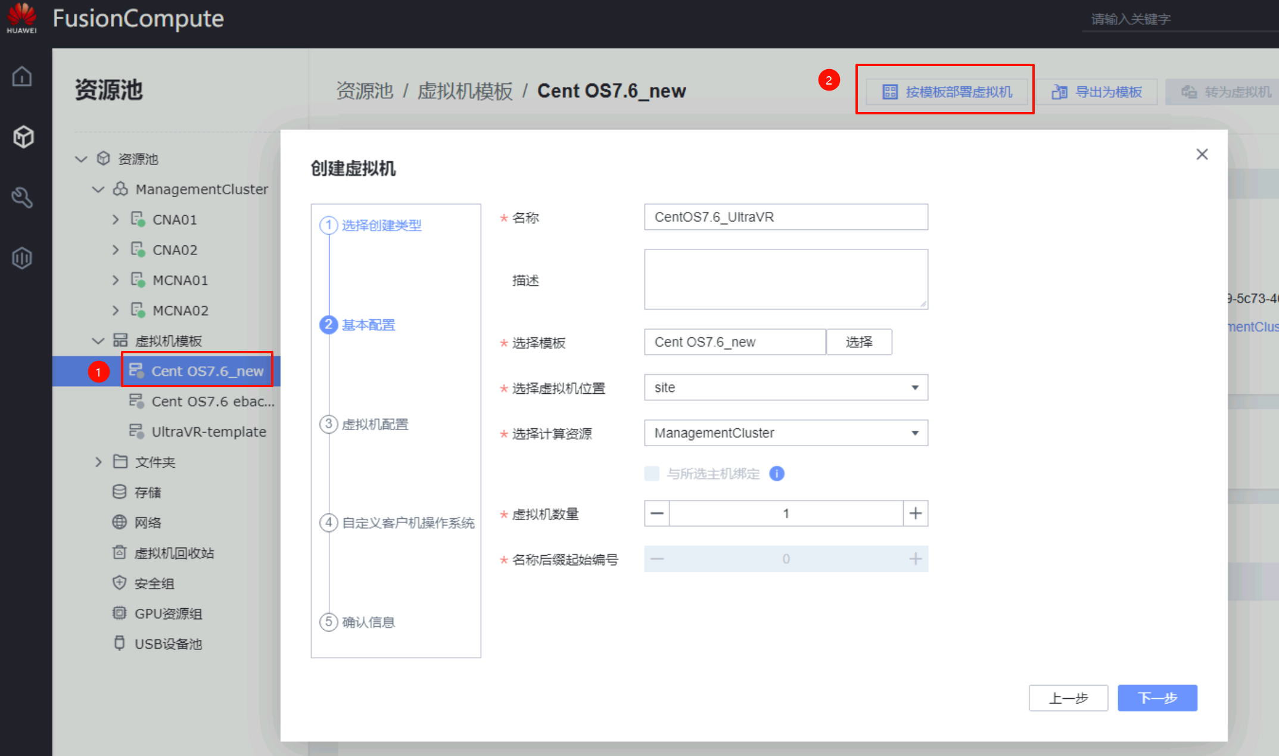Collapse the 虚拟机模板 tree folder
This screenshot has width=1279, height=756.
point(98,341)
